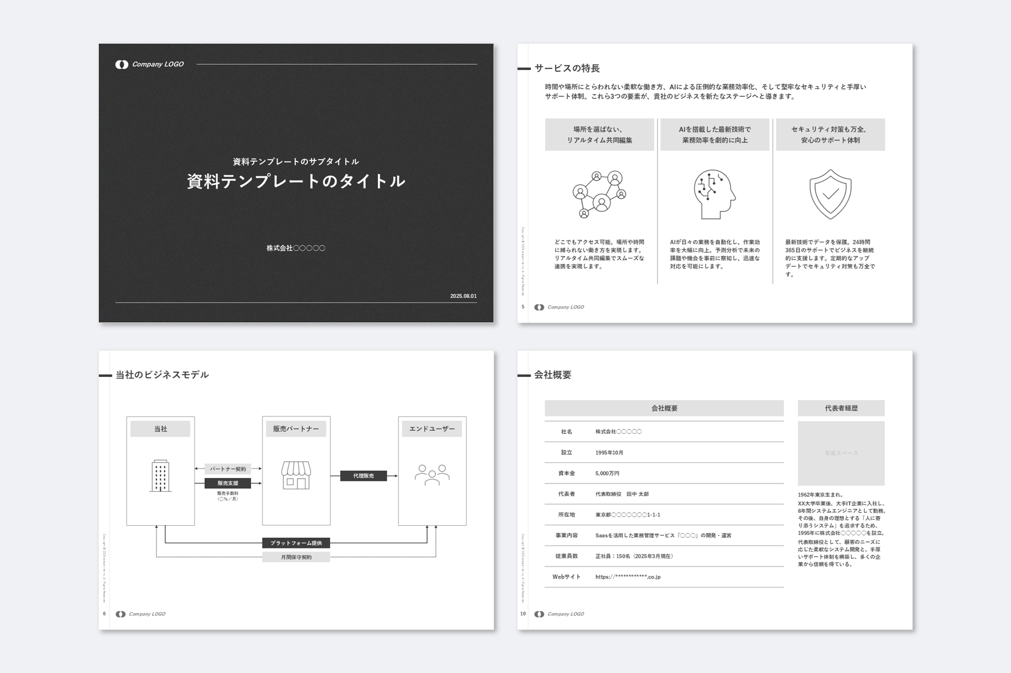This screenshot has height=673, width=1011.
Task: Click the website URL https://************.co.jp
Action: [x=628, y=577]
